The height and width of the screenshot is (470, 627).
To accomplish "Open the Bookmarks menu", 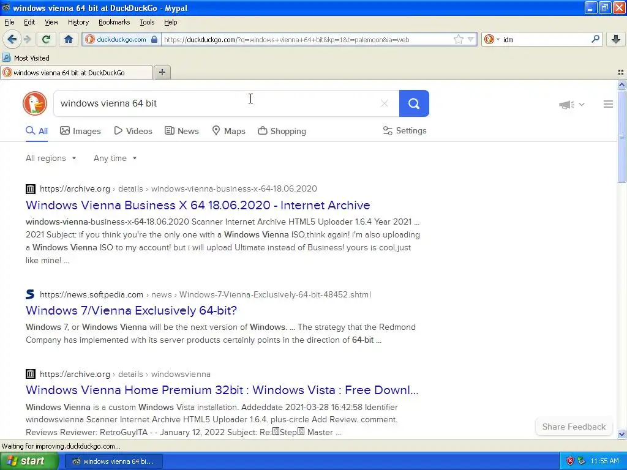I will [x=114, y=22].
